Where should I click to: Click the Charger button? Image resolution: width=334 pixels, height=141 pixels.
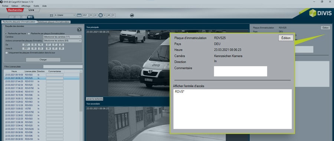click(43, 60)
